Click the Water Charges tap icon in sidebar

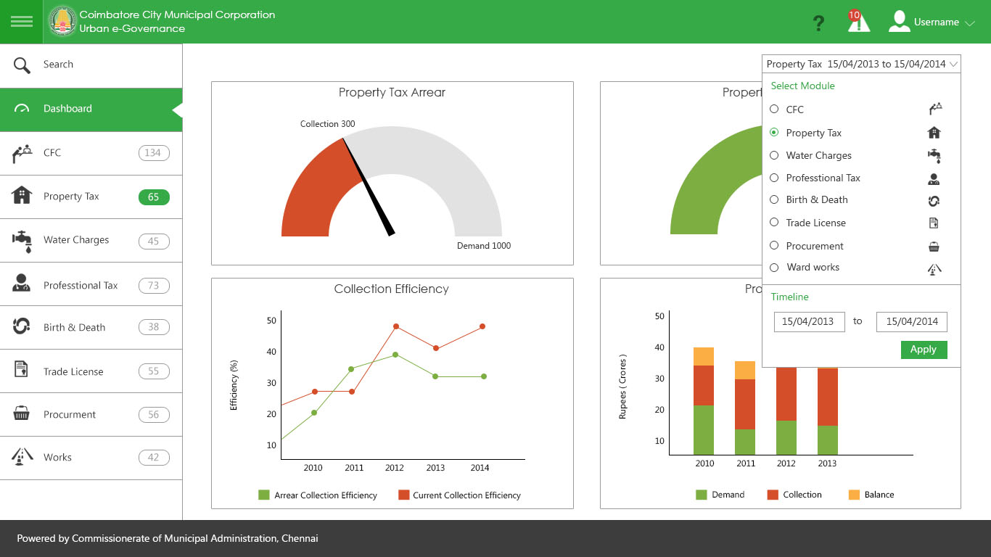22,241
